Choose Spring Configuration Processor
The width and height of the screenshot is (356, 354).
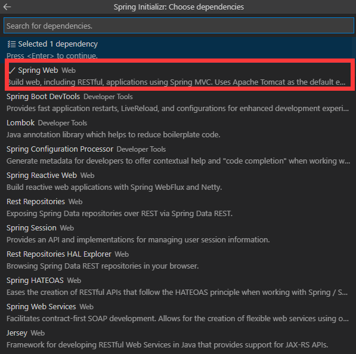pos(178,155)
